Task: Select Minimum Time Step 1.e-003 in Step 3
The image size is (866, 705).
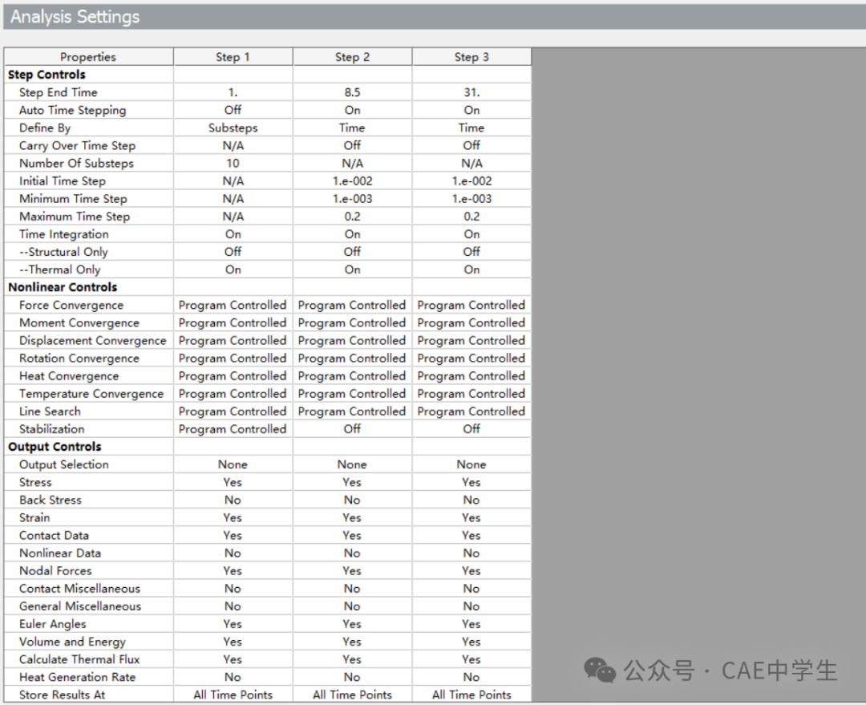Action: (x=471, y=198)
